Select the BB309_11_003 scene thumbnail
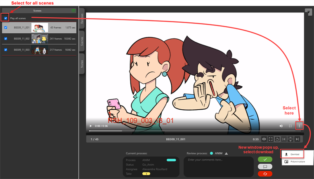The height and width of the screenshot is (179, 314). click(40, 50)
